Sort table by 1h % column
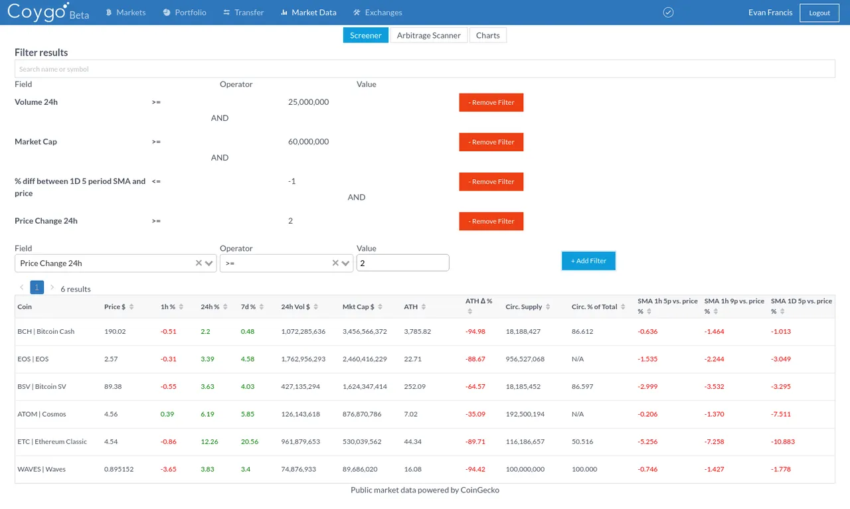The image size is (850, 509). point(183,307)
